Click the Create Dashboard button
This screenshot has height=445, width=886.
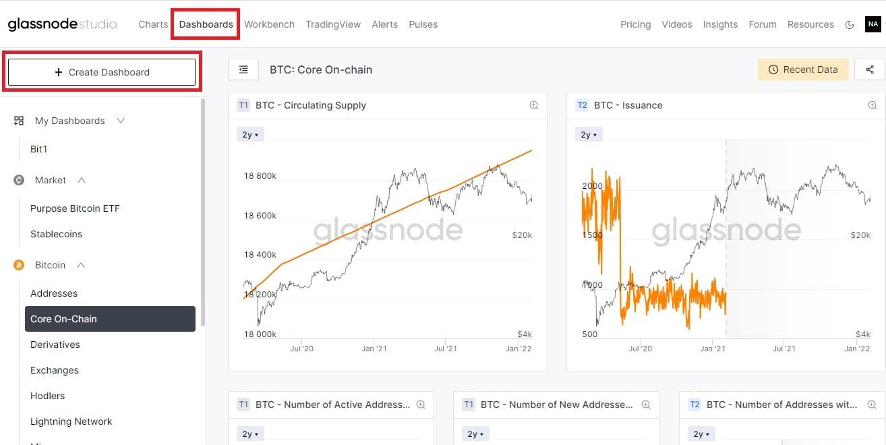(x=102, y=72)
